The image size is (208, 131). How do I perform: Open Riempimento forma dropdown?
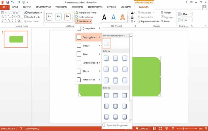(86, 13)
